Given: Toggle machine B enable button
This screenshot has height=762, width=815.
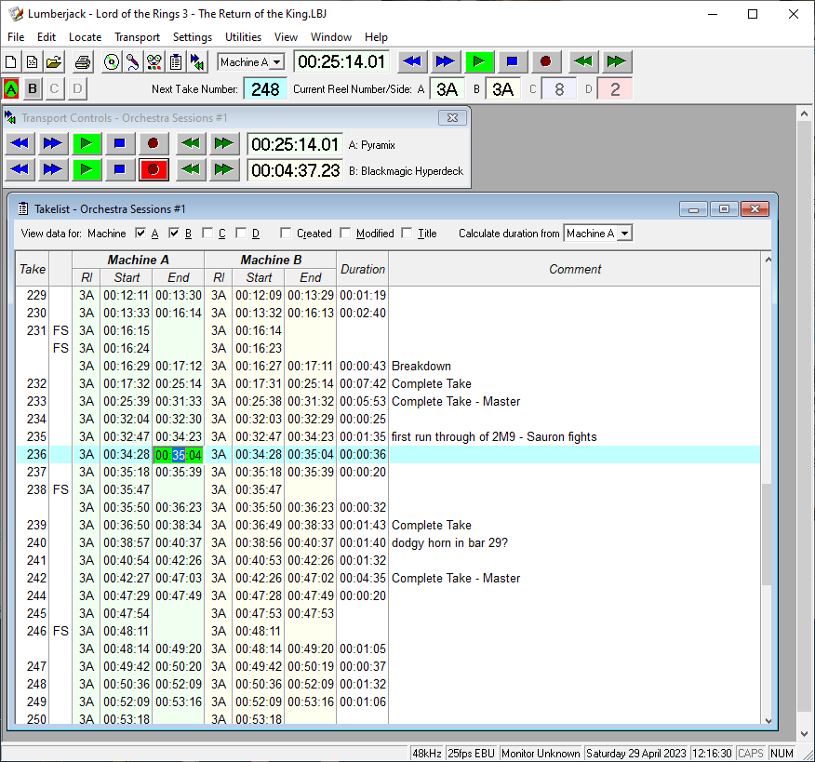Looking at the screenshot, I should 33,89.
